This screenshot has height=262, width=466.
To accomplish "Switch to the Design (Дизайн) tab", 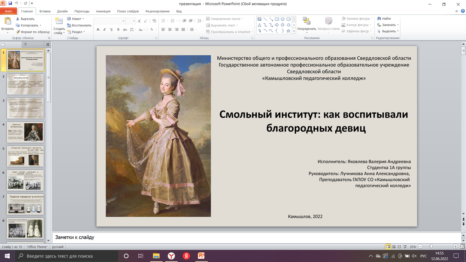I will [63, 11].
